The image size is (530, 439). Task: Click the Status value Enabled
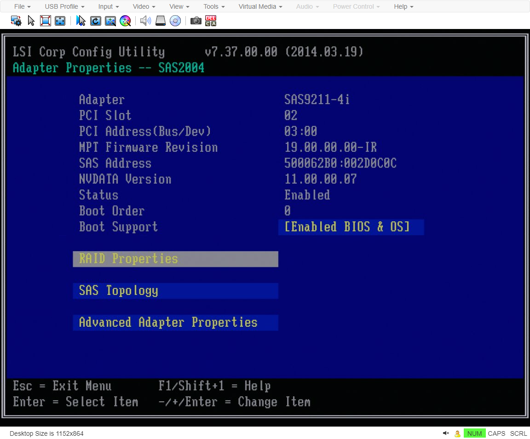307,195
